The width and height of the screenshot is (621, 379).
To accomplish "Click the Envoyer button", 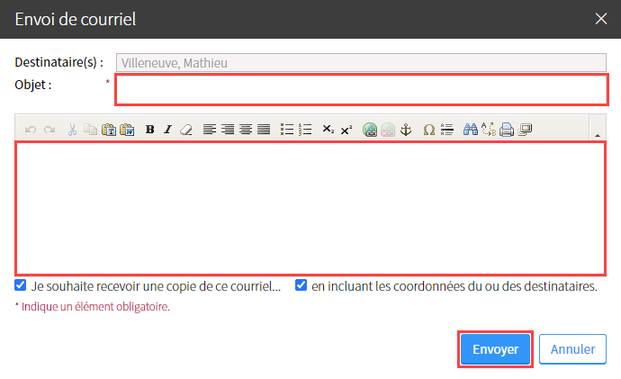I will click(495, 349).
